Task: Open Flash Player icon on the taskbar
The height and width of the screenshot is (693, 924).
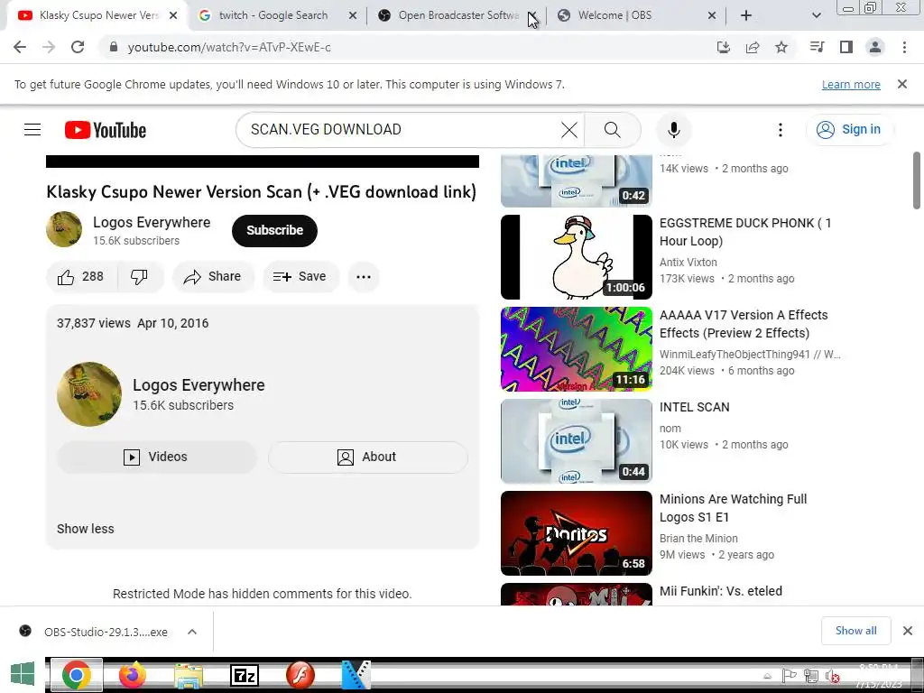Action: [300, 675]
